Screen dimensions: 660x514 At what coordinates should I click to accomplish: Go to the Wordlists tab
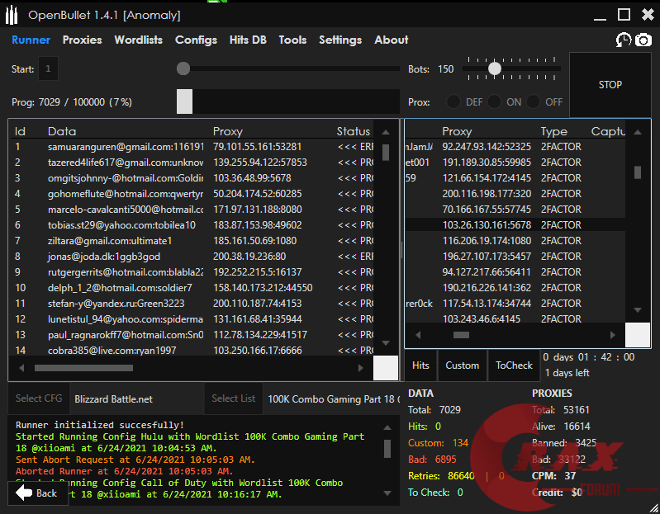coord(139,40)
